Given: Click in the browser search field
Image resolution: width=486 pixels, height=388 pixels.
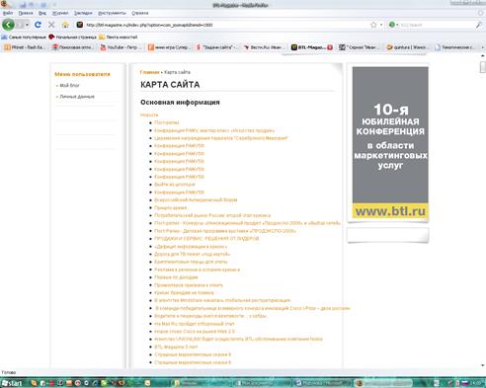Looking at the screenshot, I should 437,25.
